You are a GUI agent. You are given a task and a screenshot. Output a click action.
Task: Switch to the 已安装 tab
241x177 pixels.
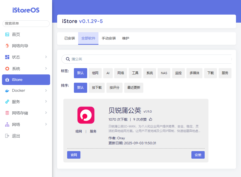tap(70, 38)
